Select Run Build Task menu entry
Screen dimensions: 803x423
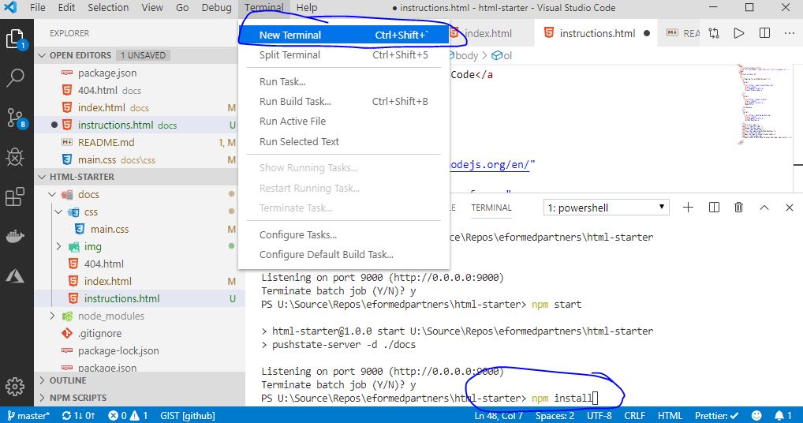[295, 101]
